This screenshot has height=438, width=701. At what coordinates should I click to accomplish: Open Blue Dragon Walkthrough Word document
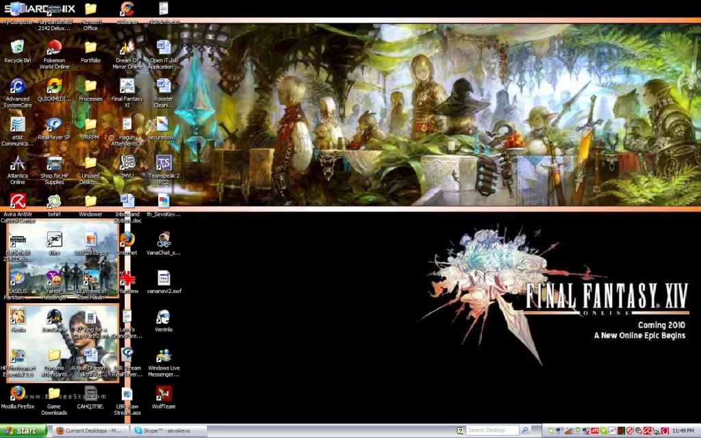[90, 355]
